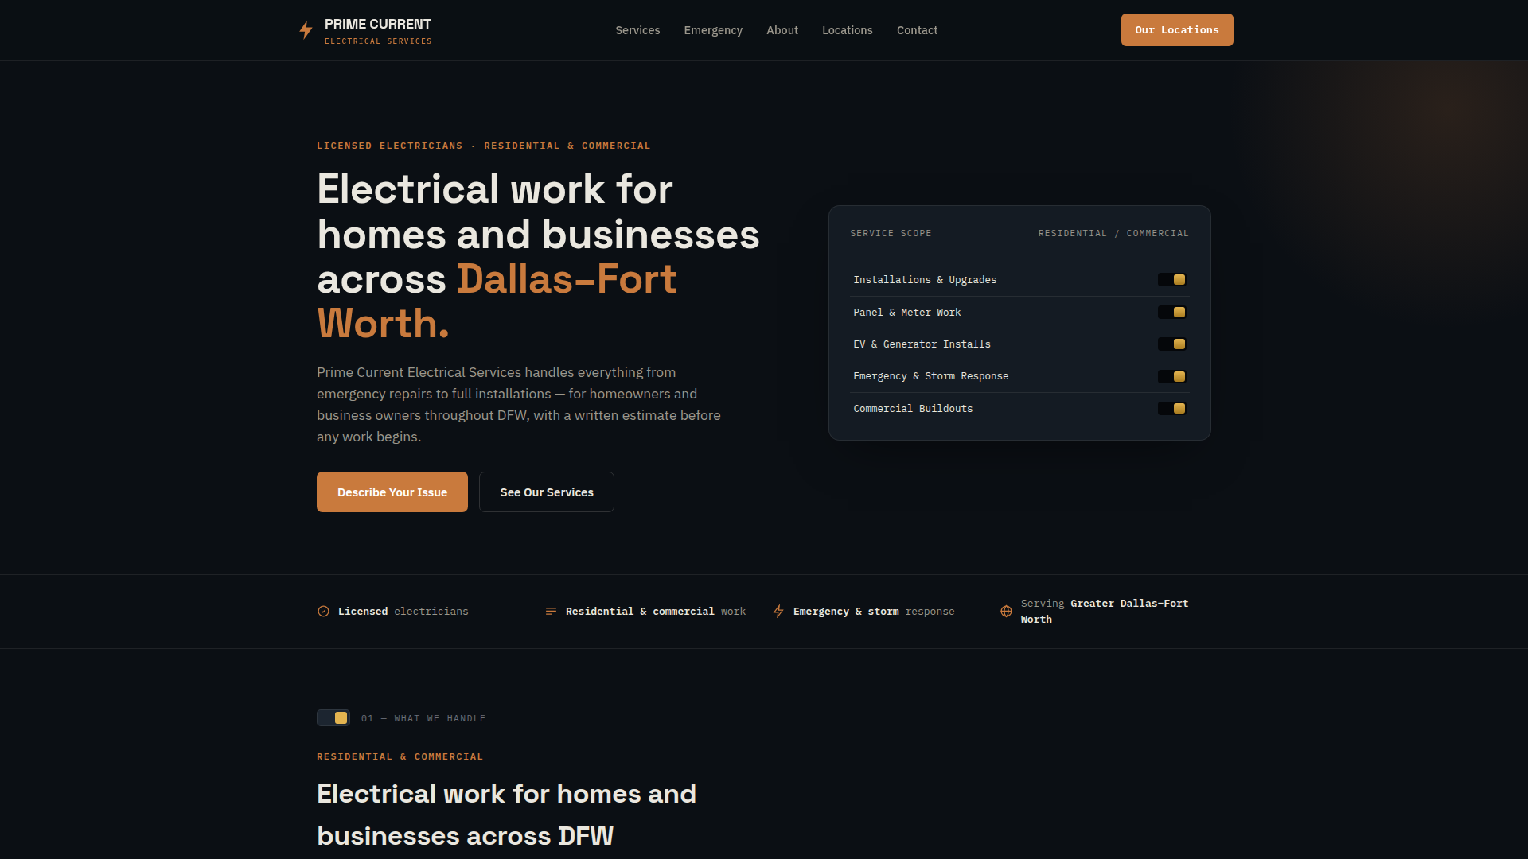Click the Panel & Meter Work row label

[907, 313]
